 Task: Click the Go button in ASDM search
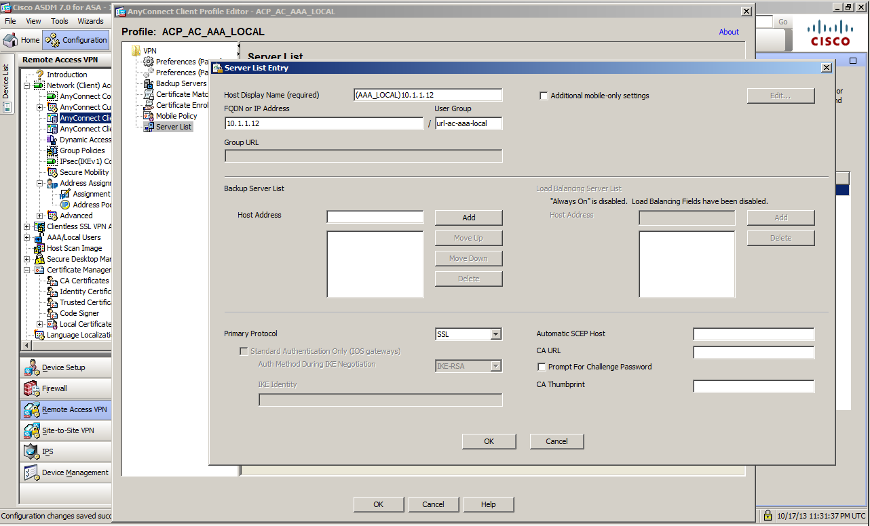click(783, 22)
